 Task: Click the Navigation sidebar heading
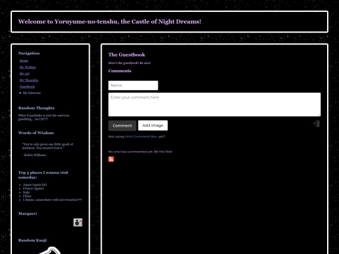click(29, 53)
